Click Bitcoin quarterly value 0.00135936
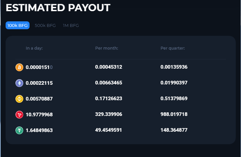 (x=174, y=67)
